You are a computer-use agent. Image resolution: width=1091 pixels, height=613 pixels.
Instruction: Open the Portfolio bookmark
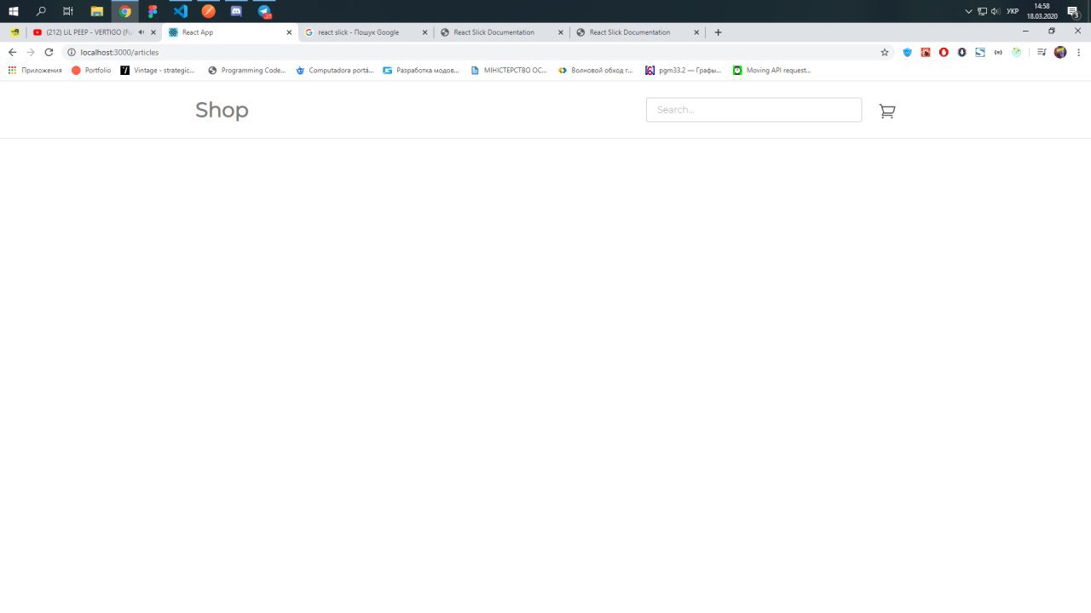pos(91,71)
